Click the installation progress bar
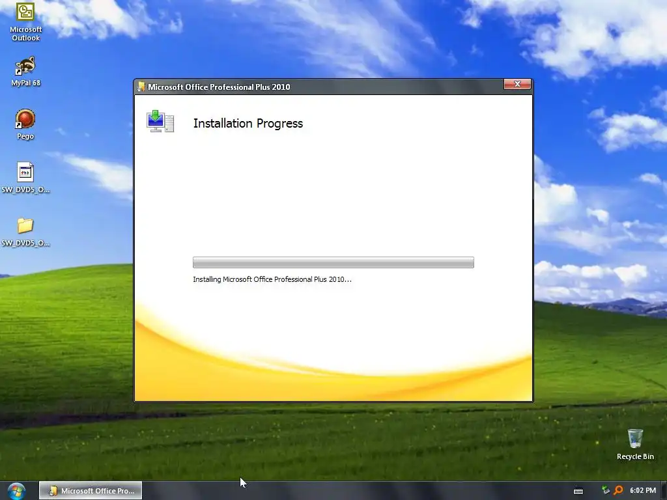Viewport: 667px width, 500px height. (333, 262)
